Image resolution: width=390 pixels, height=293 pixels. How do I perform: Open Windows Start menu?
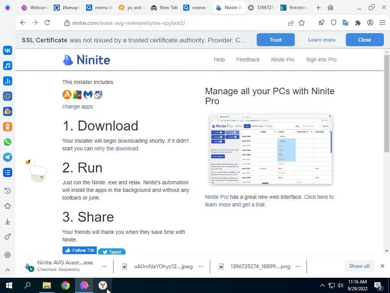click(x=9, y=285)
